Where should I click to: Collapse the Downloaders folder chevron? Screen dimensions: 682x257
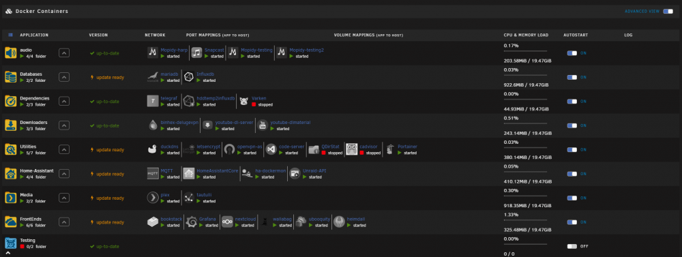coord(64,125)
